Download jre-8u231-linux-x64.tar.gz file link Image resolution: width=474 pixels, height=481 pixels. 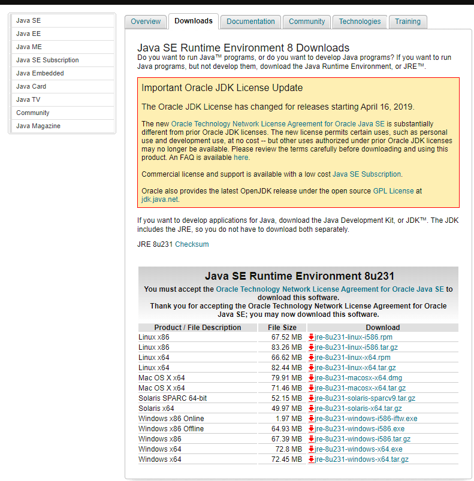pos(355,368)
